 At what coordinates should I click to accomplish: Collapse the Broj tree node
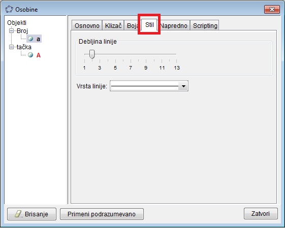pos(11,30)
